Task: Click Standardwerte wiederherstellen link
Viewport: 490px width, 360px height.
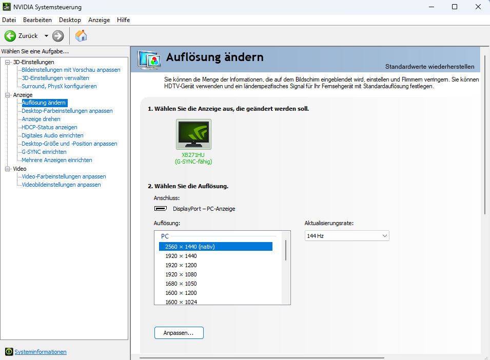Action: pos(429,67)
